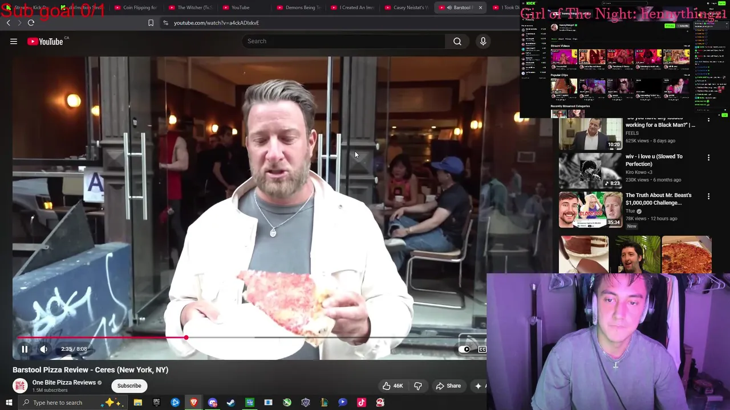Seek using the red progress scrubber
Screen dimensions: 730x410
click(x=186, y=338)
